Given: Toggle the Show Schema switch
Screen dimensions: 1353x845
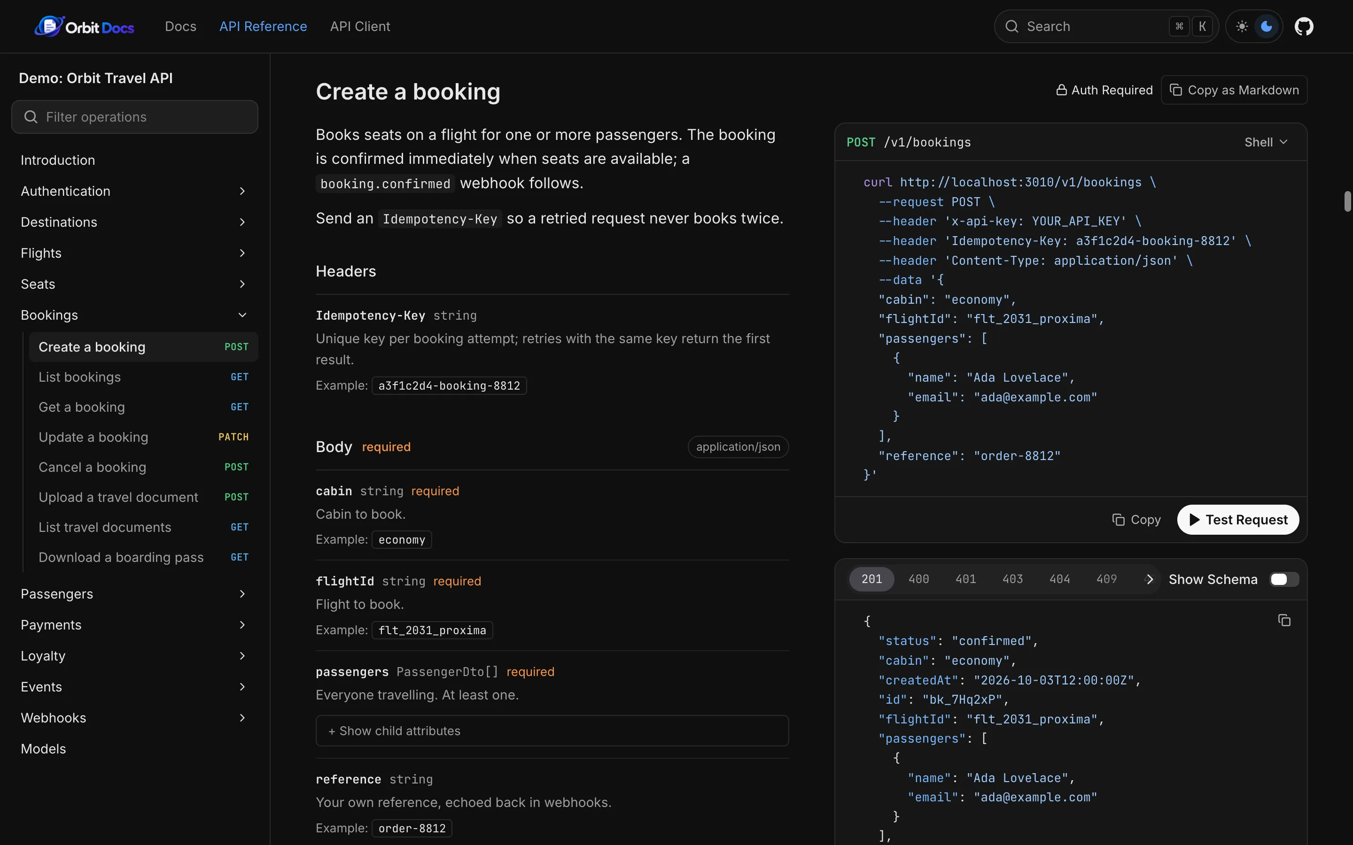Looking at the screenshot, I should click(1283, 580).
